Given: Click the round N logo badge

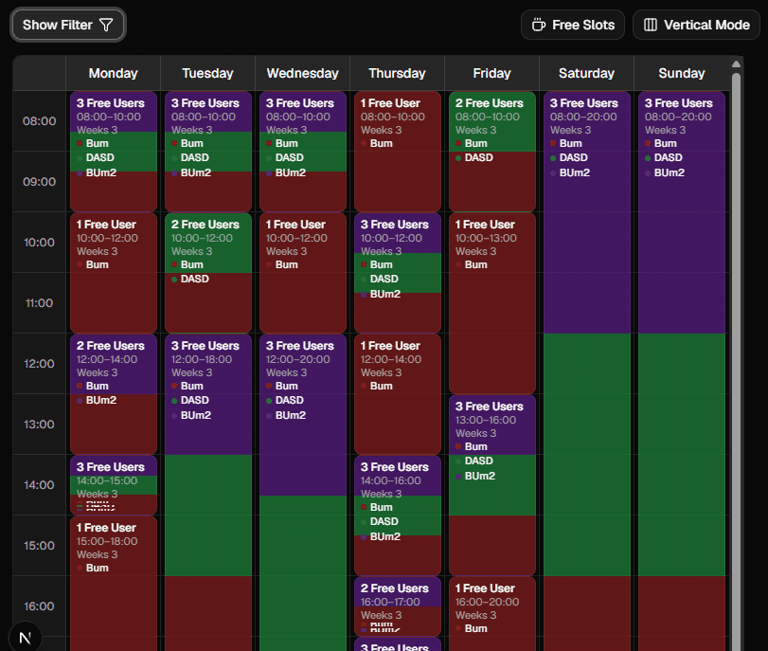Looking at the screenshot, I should [x=26, y=638].
